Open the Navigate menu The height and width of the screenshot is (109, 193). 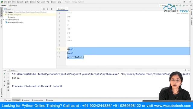pyautogui.click(x=21, y=2)
